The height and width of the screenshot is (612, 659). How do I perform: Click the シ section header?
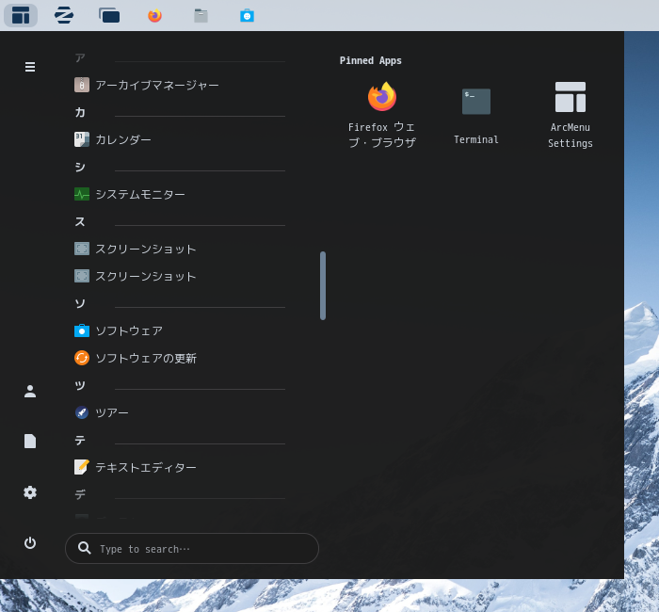coord(80,167)
